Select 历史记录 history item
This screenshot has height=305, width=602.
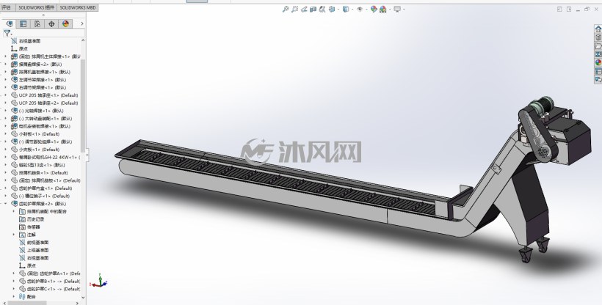(35, 219)
